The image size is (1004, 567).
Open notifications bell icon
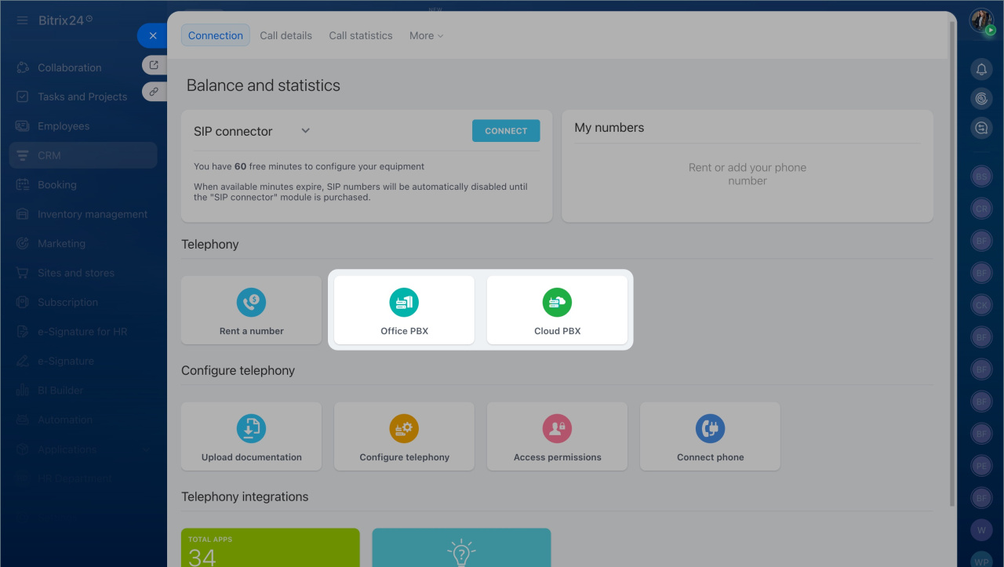(x=981, y=70)
